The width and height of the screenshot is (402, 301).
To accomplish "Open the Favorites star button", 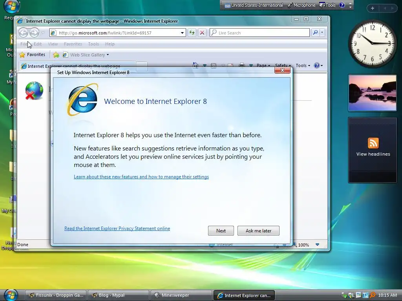I will (32, 54).
